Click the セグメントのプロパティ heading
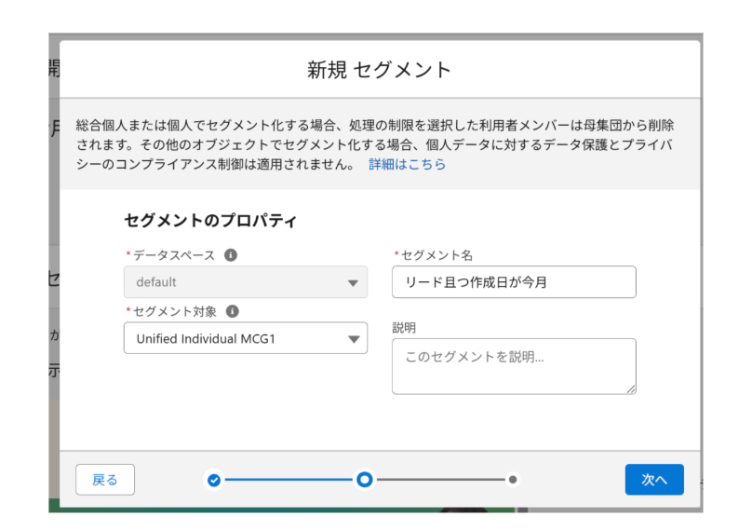The height and width of the screenshot is (531, 752). click(210, 221)
